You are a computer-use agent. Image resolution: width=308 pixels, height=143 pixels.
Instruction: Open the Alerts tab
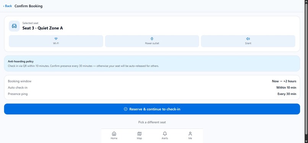tap(165, 135)
